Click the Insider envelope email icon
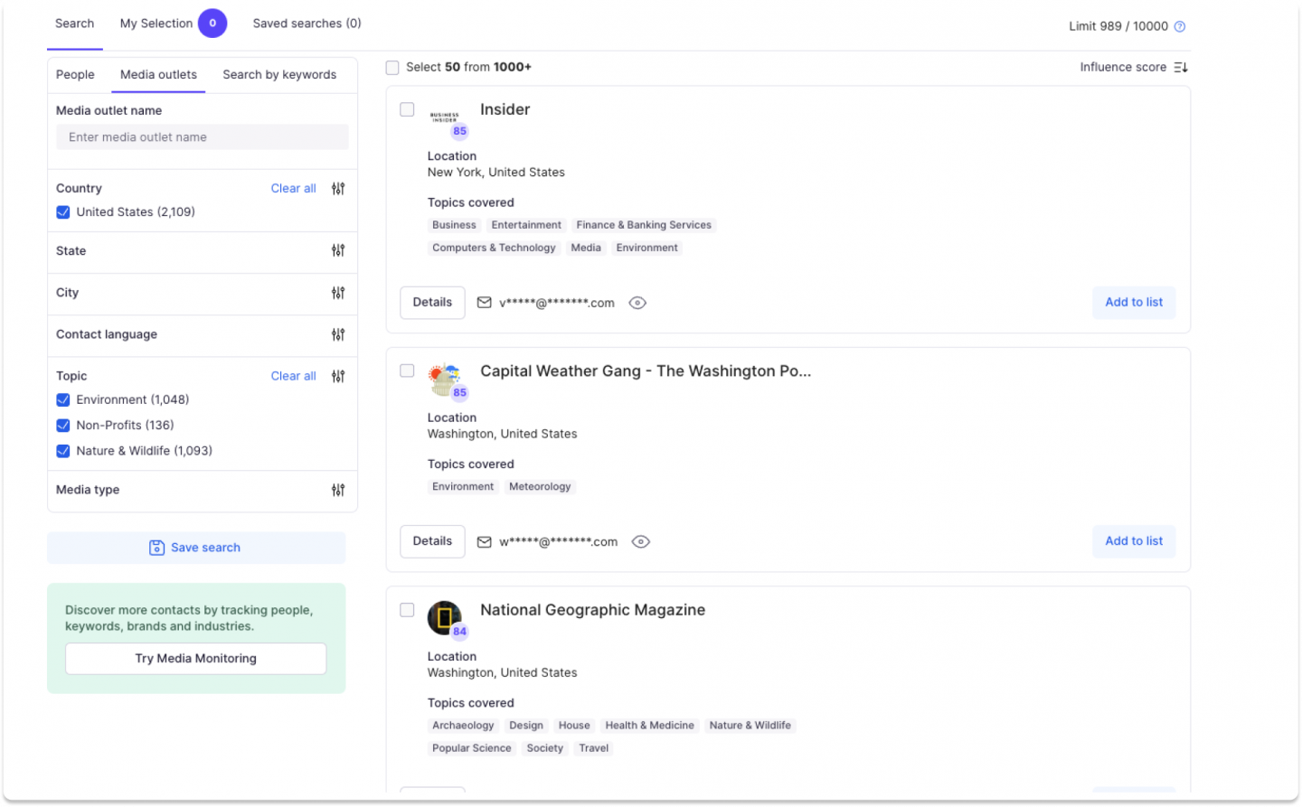Viewport: 1302px width, 807px height. tap(485, 303)
